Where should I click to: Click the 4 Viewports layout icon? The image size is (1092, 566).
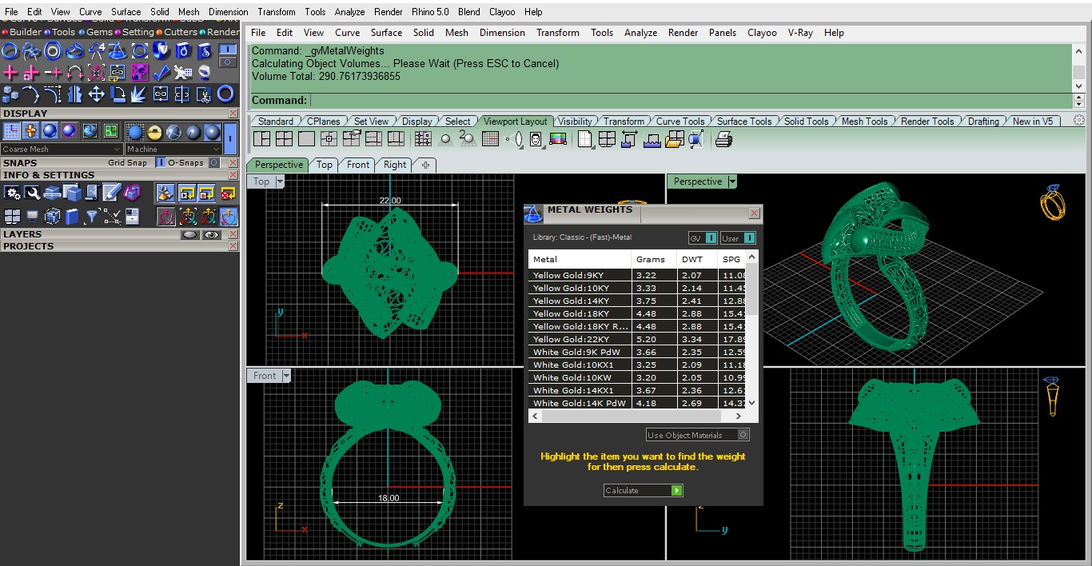(284, 139)
